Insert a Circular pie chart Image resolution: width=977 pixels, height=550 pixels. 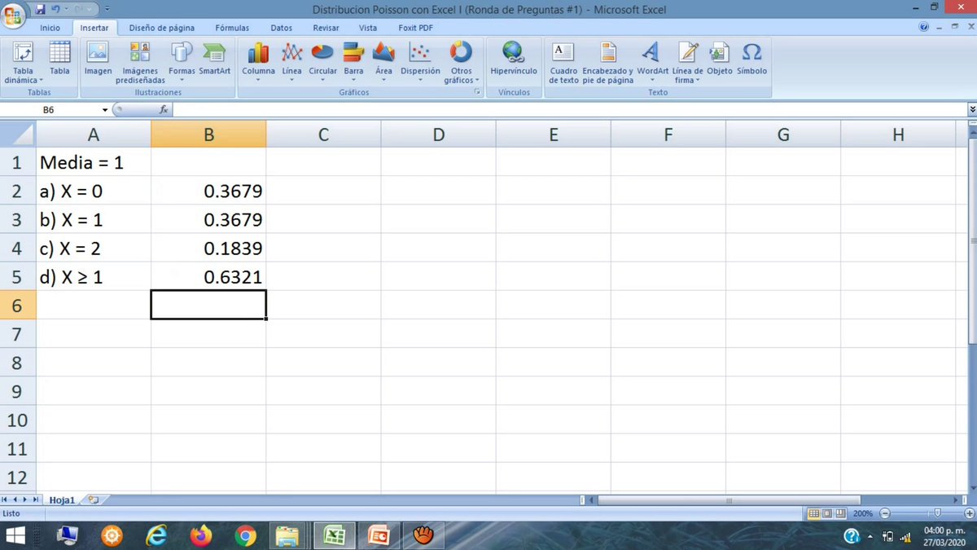[322, 61]
